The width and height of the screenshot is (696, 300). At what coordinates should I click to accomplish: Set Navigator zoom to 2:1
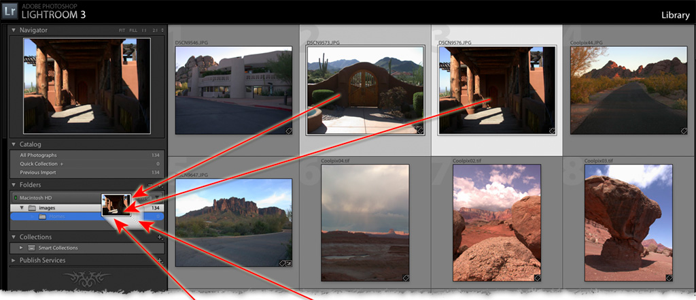click(155, 31)
